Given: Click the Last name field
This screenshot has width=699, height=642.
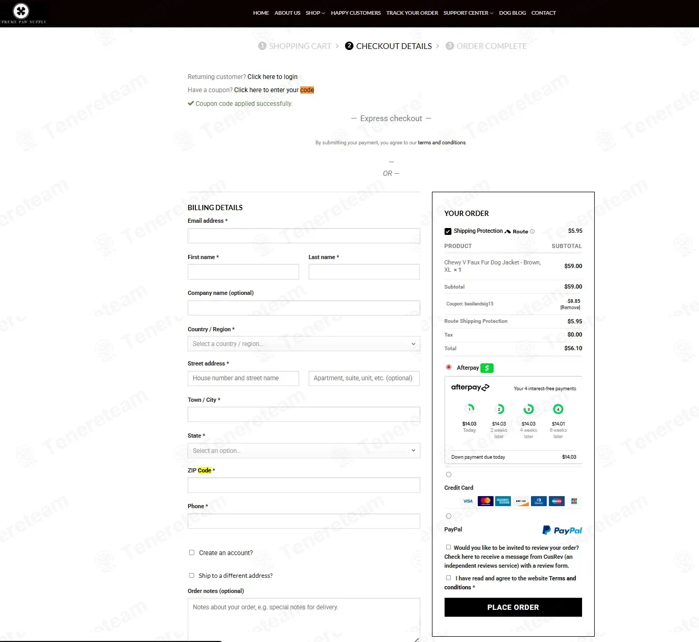Looking at the screenshot, I should pyautogui.click(x=364, y=272).
